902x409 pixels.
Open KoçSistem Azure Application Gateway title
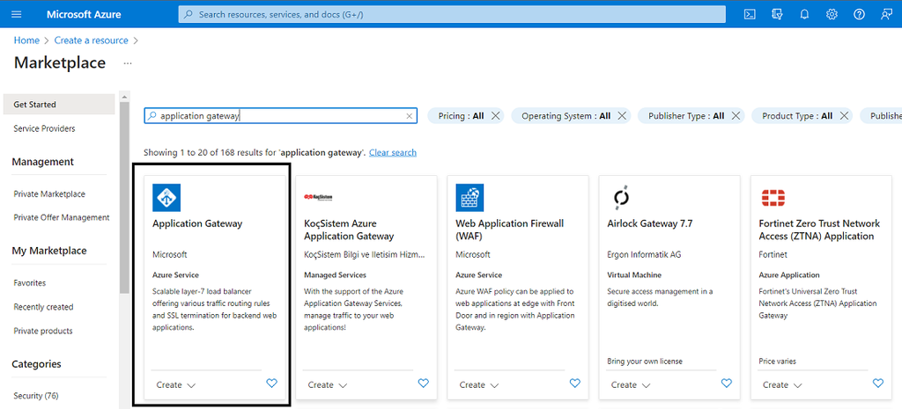pyautogui.click(x=349, y=230)
